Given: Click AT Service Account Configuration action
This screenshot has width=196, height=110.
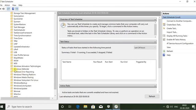Looking at the screenshot, I should 180,43.
